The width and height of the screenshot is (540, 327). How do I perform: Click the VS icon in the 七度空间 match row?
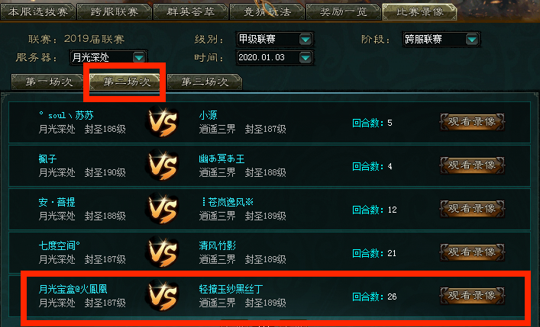click(x=162, y=252)
